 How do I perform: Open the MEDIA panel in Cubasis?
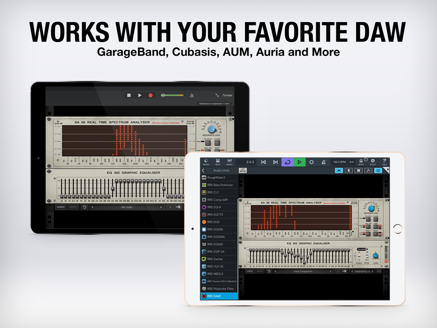[x=206, y=162]
